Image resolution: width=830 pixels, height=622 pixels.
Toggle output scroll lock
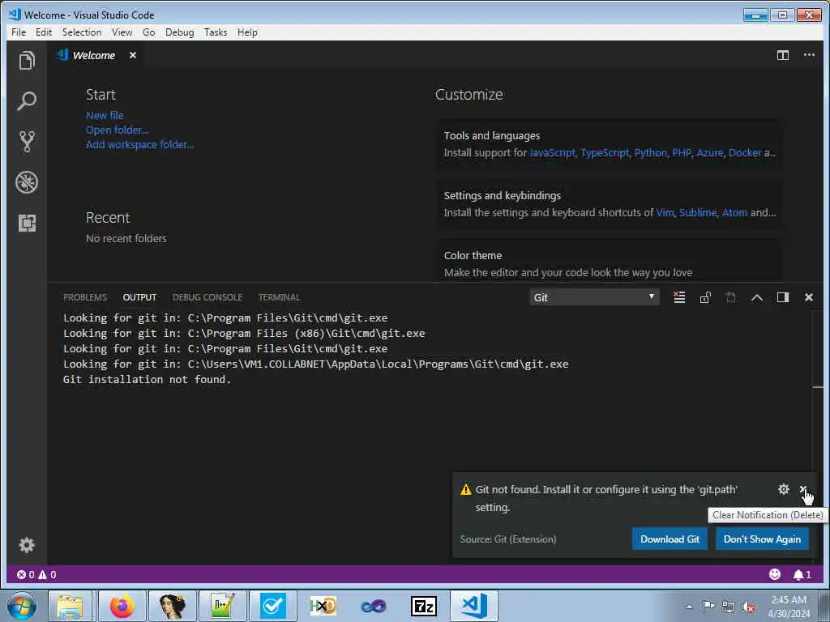(x=704, y=297)
